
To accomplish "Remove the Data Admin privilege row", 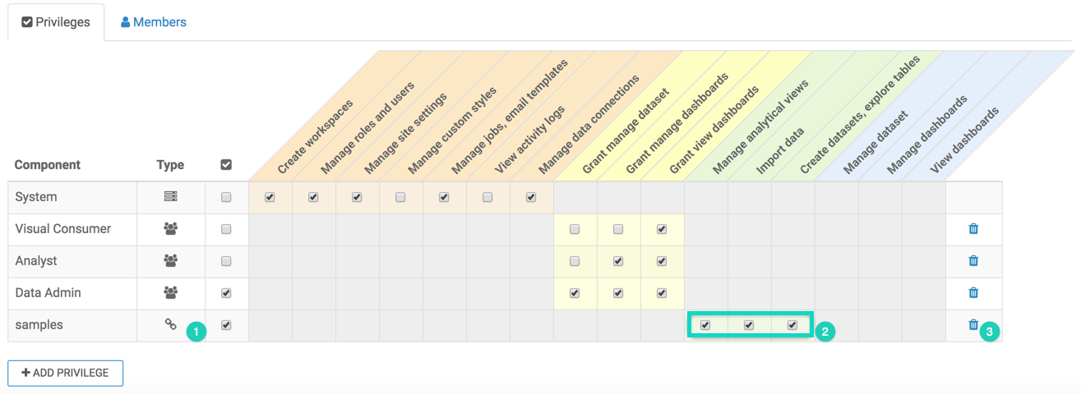I will point(973,292).
